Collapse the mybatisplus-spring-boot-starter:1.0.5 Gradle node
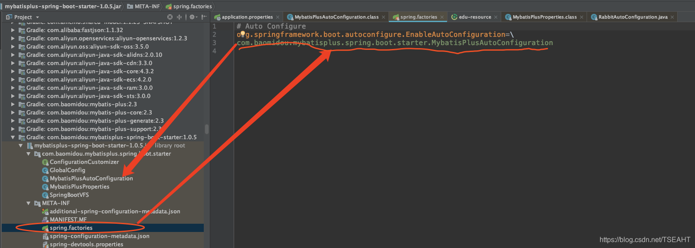 [13, 137]
